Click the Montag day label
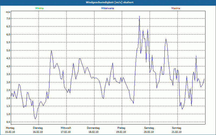Viewport: 216px width, 135px height. point(10,128)
